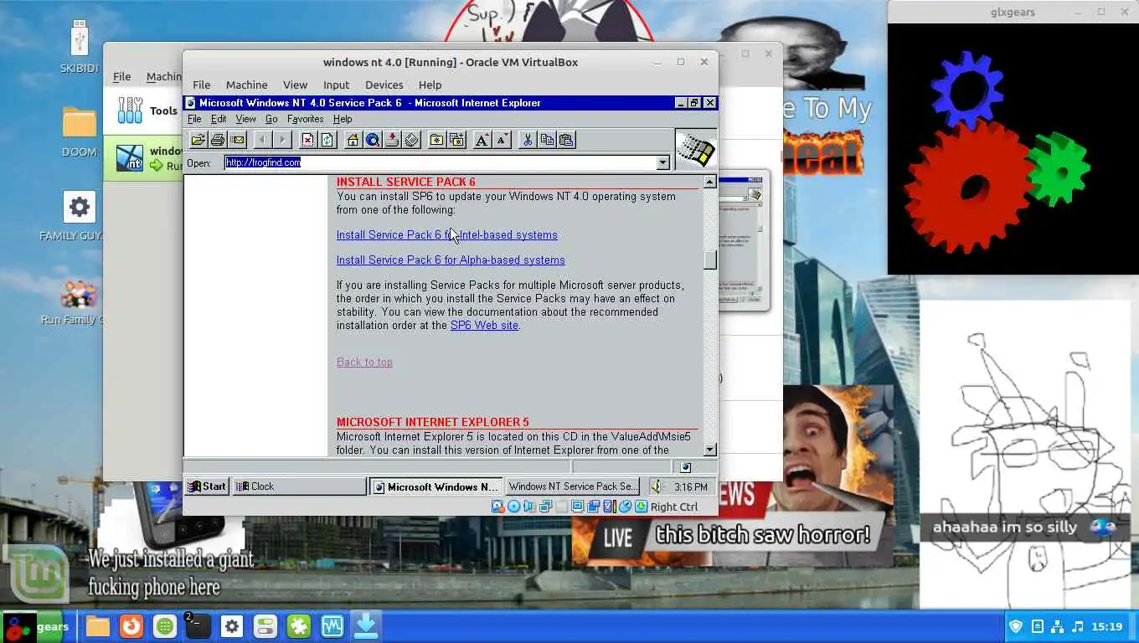Open Favorites folder icon in IE toolbar
This screenshot has height=643, width=1139.
437,140
